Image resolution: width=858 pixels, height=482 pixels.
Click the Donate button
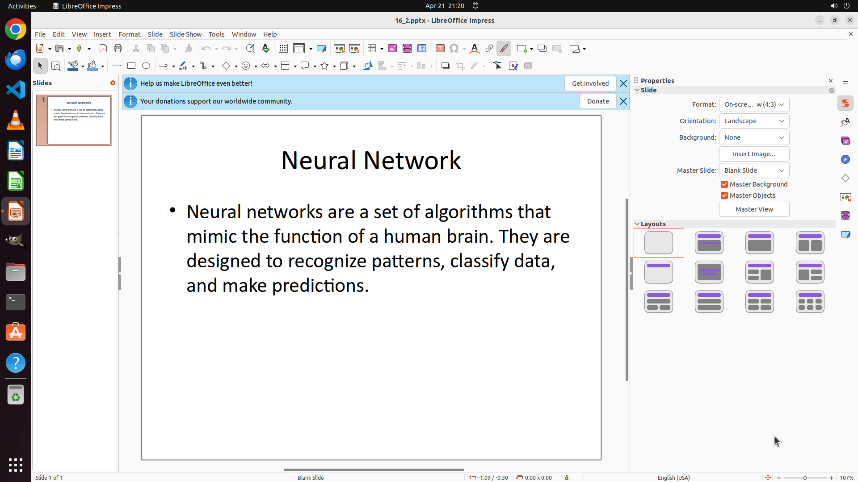597,101
